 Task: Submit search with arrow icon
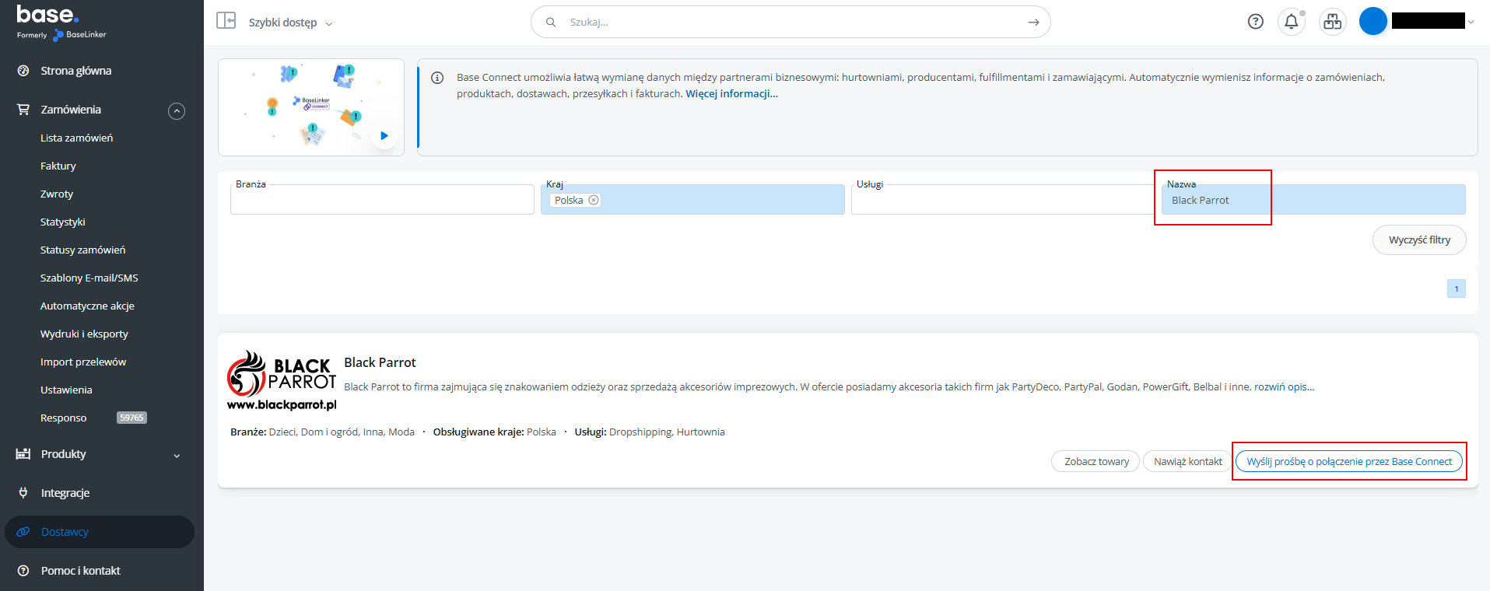pyautogui.click(x=1033, y=22)
